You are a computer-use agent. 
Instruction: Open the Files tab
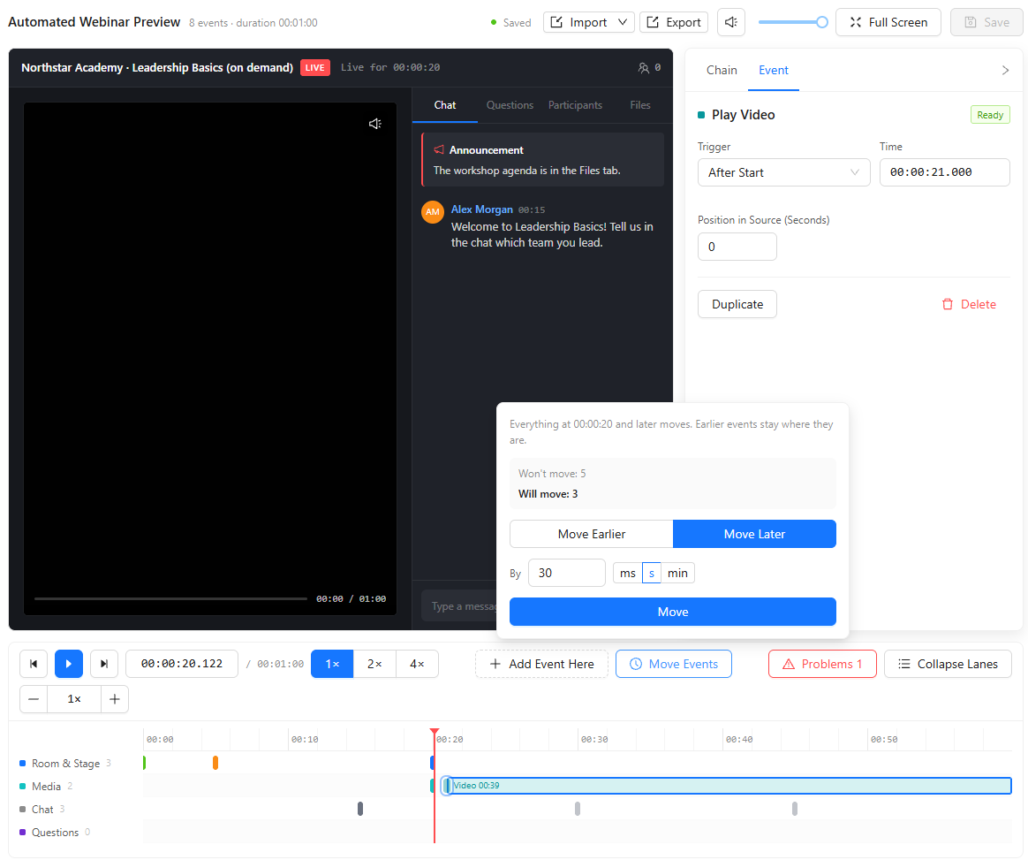pyautogui.click(x=640, y=105)
